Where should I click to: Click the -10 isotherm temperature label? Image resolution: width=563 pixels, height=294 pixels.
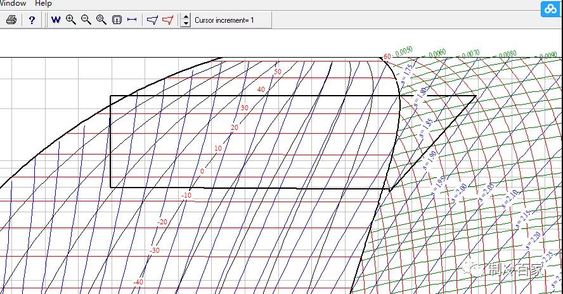[x=186, y=196]
